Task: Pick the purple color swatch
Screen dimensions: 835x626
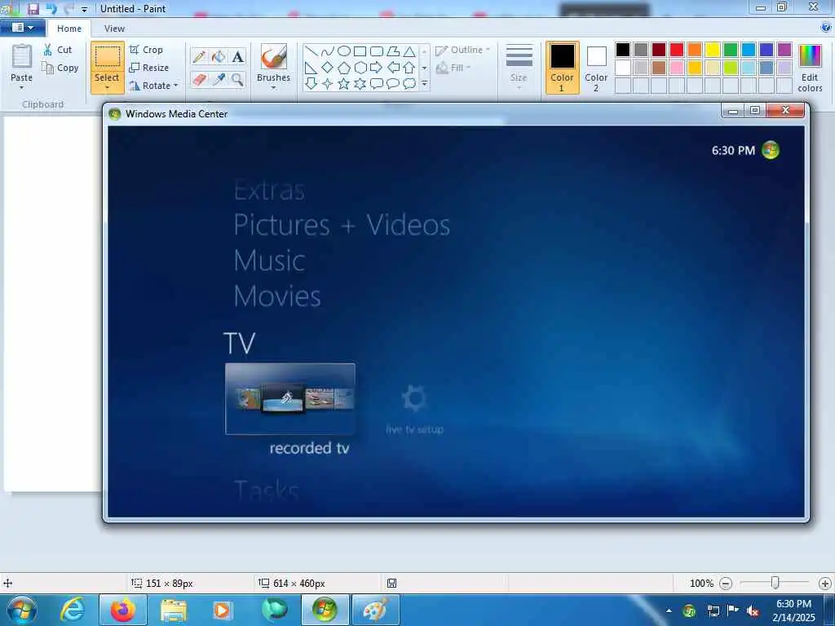Action: coord(784,50)
